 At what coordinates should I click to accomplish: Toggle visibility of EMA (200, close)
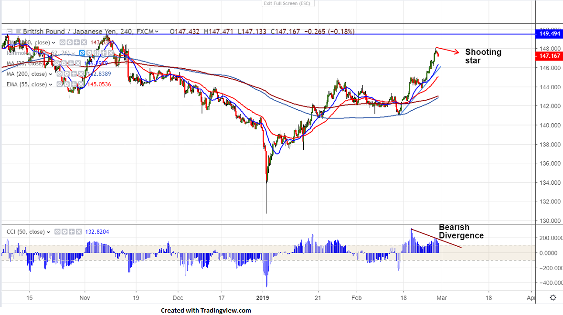click(63, 42)
